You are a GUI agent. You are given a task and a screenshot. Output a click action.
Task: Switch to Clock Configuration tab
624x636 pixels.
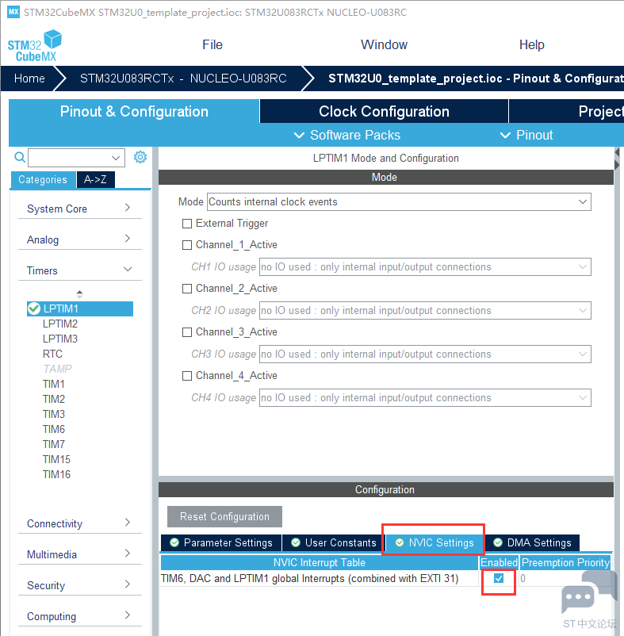click(x=384, y=111)
